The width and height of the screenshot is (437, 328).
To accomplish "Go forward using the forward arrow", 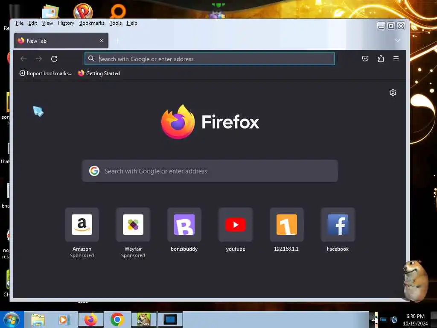I will [x=39, y=59].
